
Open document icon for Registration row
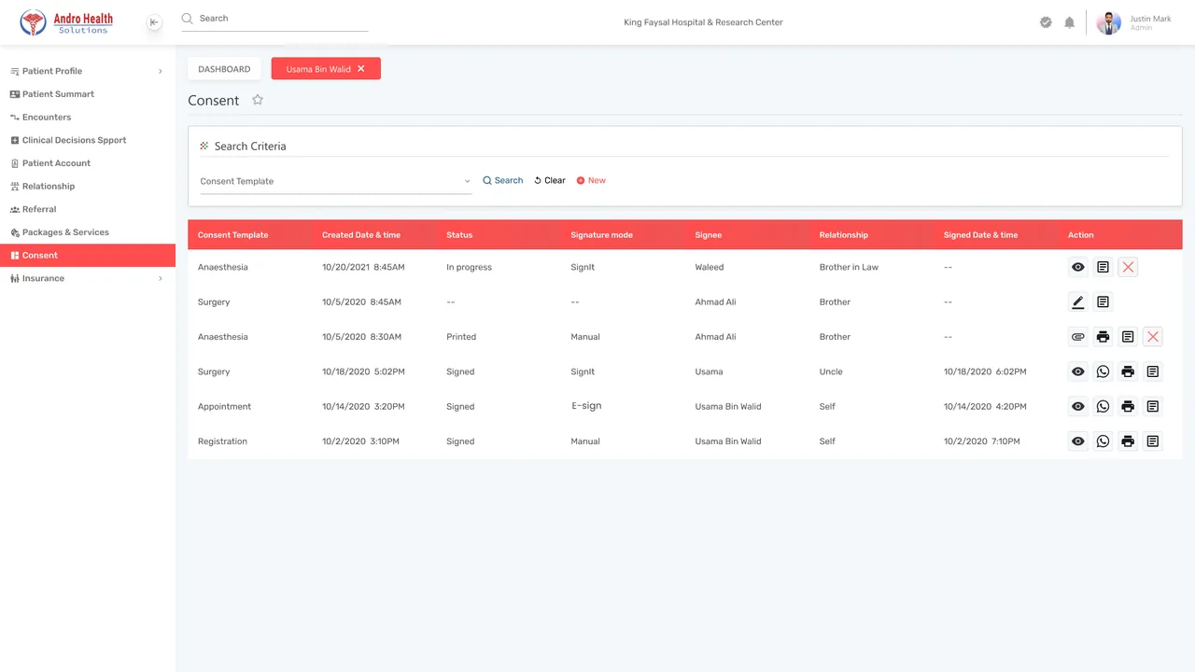(x=1153, y=441)
